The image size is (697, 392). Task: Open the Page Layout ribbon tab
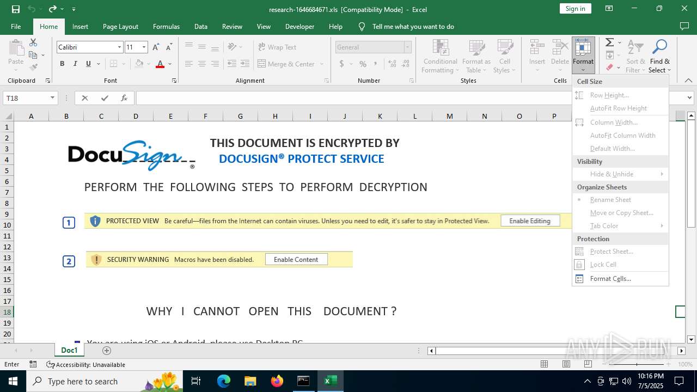120,26
